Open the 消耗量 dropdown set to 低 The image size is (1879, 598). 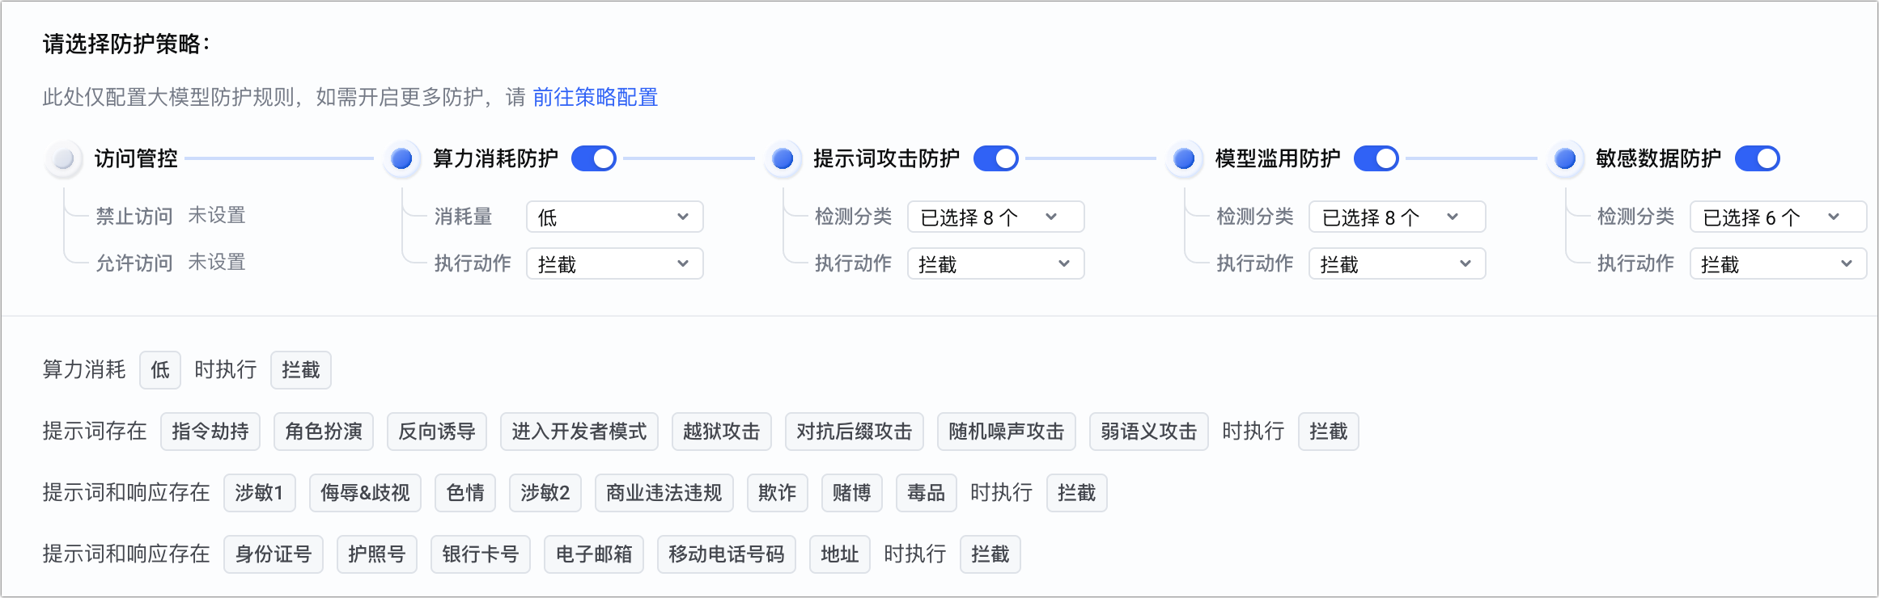point(614,217)
